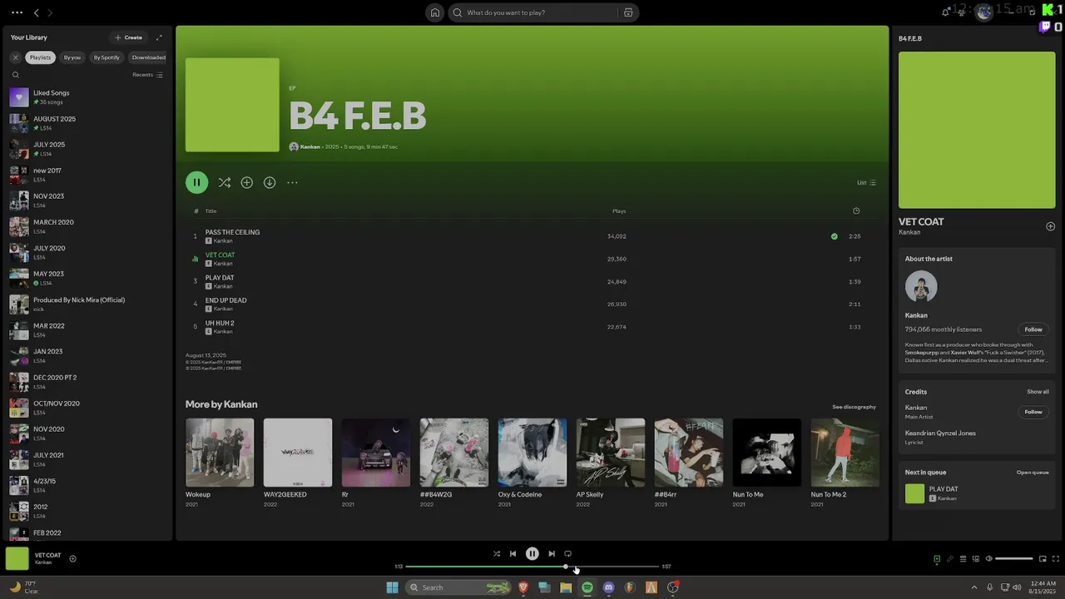The width and height of the screenshot is (1065, 599).
Task: Toggle the Now Playing view icon
Action: (937, 559)
